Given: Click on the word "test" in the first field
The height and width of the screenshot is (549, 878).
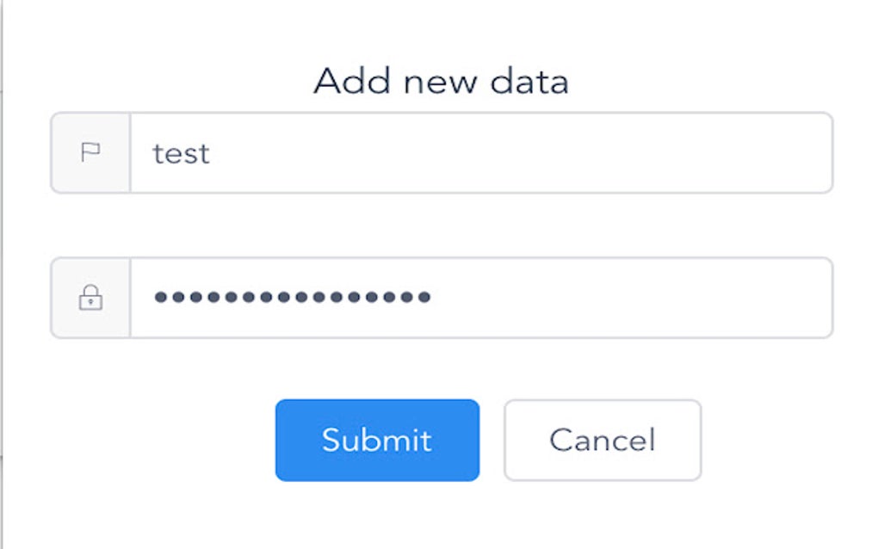Looking at the screenshot, I should (x=181, y=154).
